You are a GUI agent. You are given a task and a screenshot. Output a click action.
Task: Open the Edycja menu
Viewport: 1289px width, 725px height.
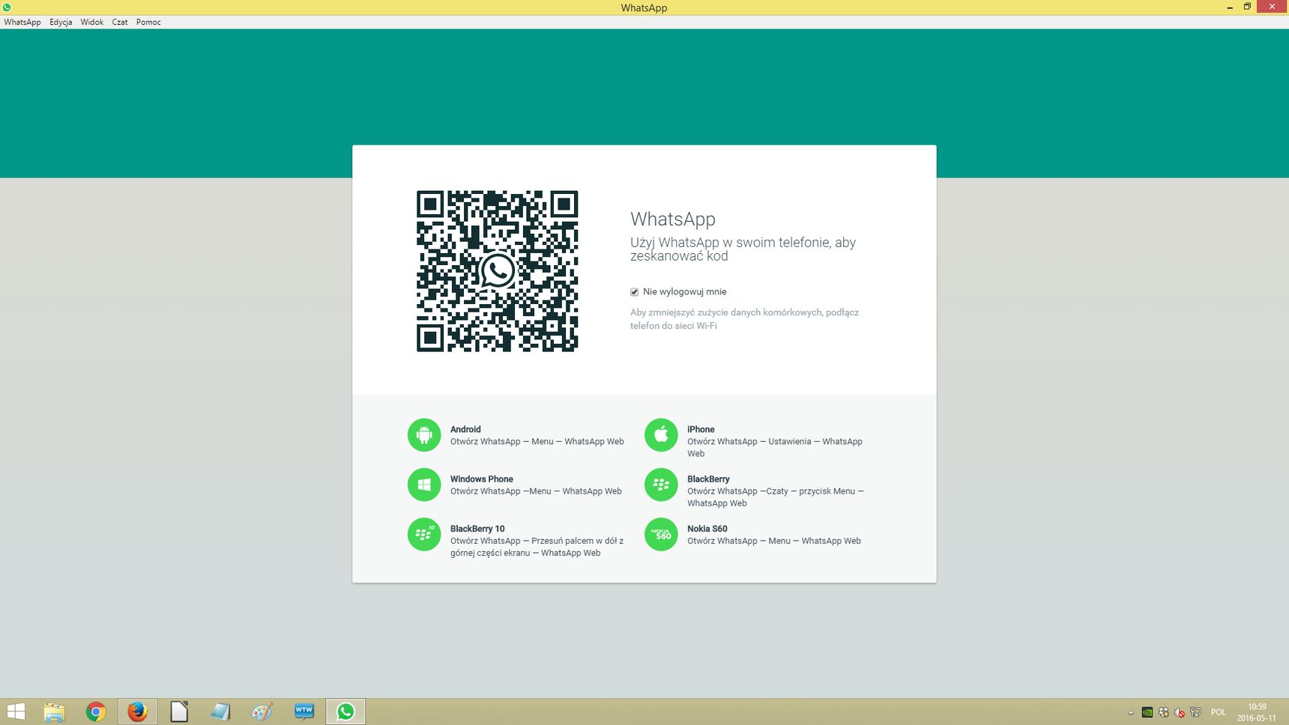61,22
